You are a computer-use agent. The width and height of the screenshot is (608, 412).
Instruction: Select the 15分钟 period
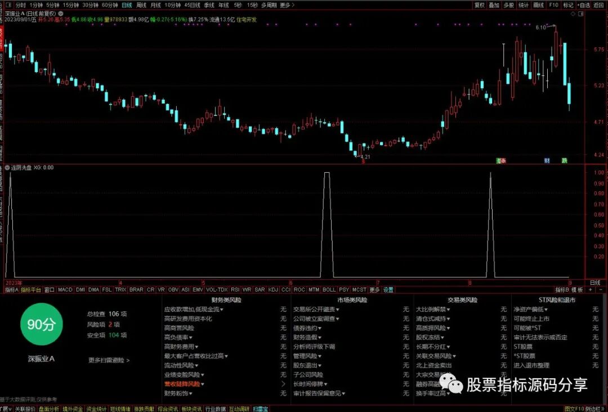(x=70, y=5)
